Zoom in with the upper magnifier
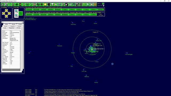This screenshot has height=96, width=171. pos(16,11)
